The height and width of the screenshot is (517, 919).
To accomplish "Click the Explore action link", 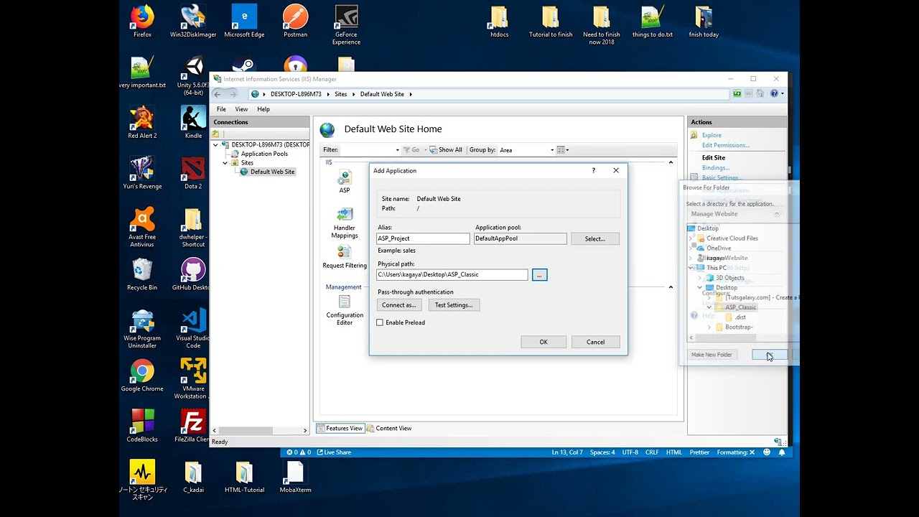I will pos(712,135).
